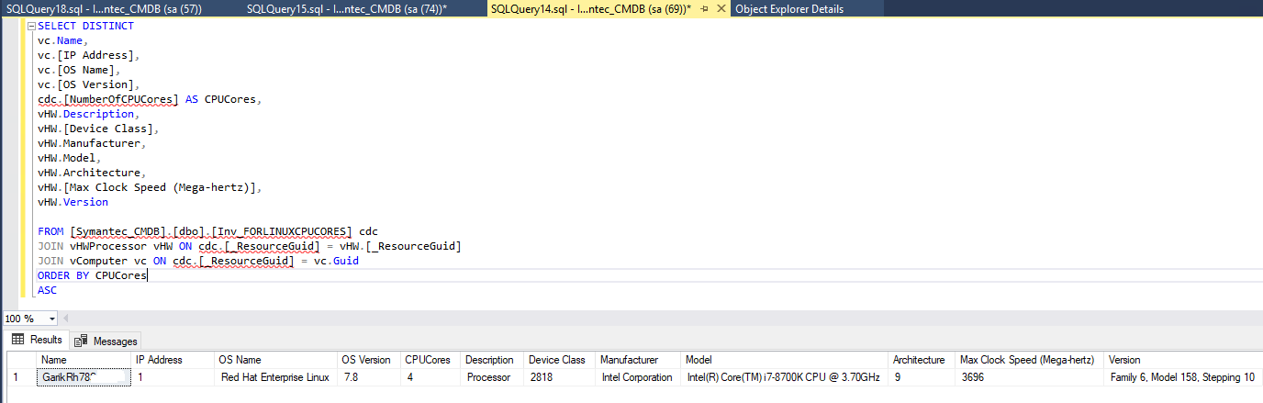Click the FROM [Symantec_CMDB] line

(207, 231)
